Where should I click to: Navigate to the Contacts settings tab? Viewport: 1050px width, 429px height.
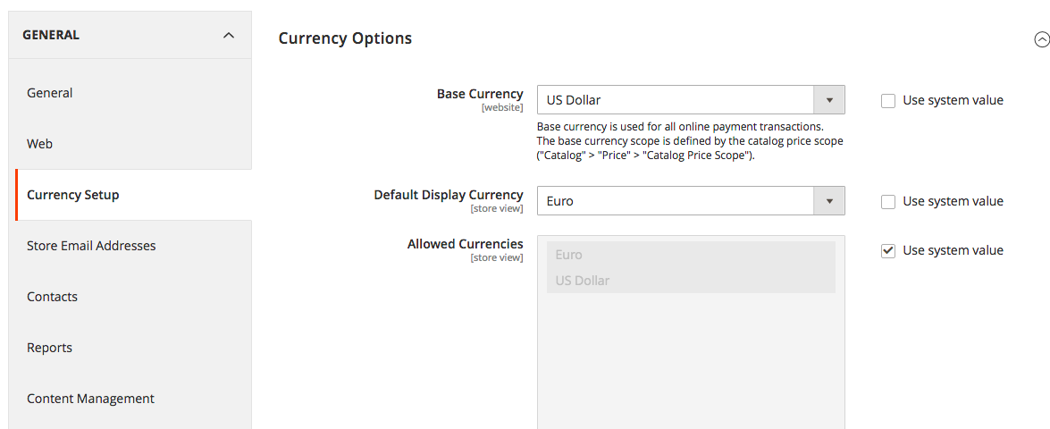click(53, 297)
